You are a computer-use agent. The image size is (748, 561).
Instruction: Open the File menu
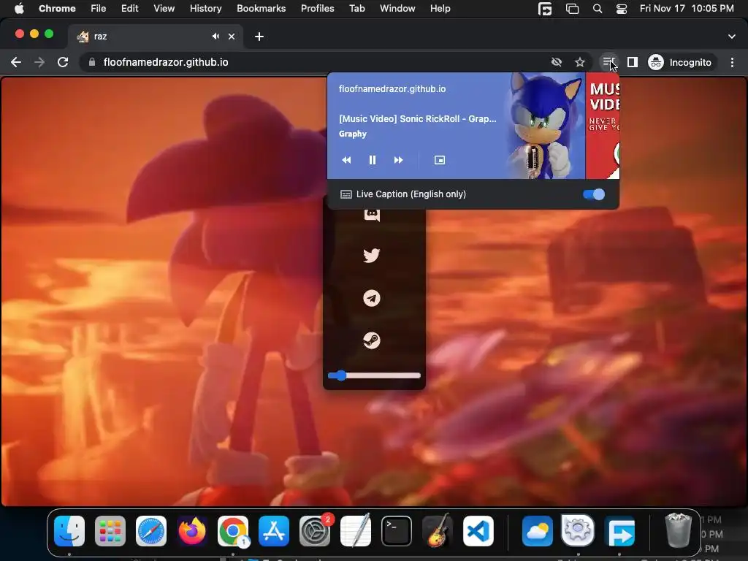point(99,8)
